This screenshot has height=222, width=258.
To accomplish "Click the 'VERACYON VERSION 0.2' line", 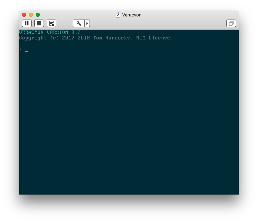I will pos(50,32).
